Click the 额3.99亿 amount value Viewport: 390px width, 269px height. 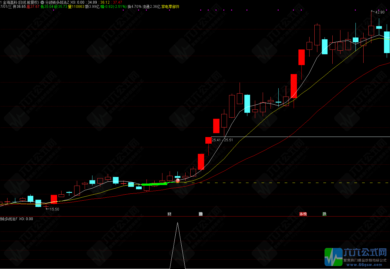click(92, 6)
